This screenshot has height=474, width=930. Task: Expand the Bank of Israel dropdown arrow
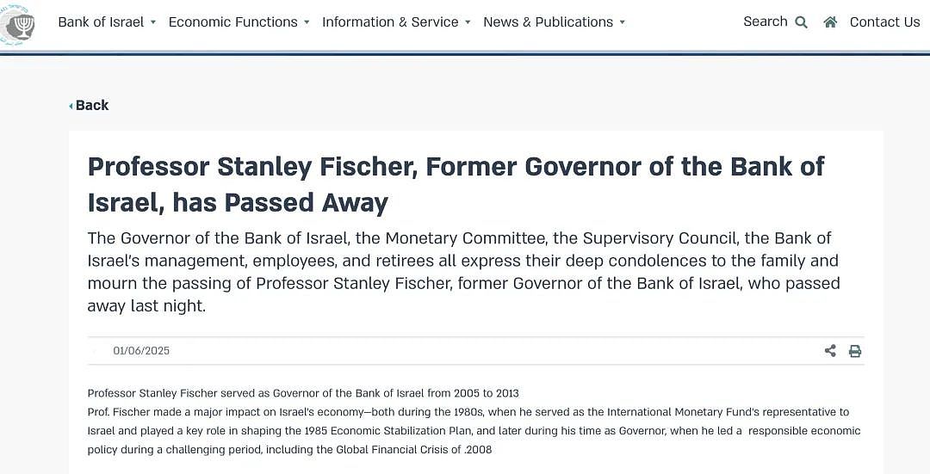point(153,22)
